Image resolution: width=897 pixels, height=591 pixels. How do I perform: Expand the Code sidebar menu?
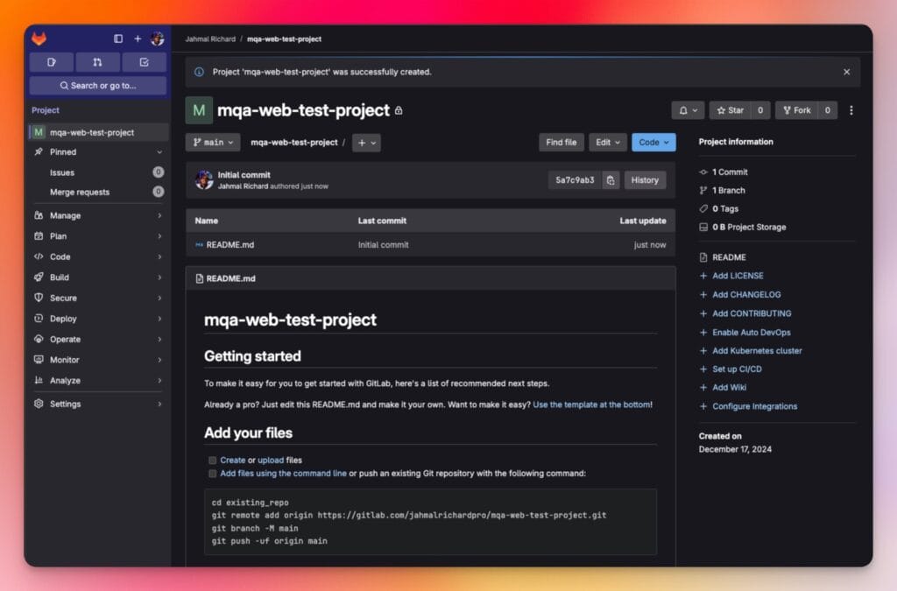(99, 257)
